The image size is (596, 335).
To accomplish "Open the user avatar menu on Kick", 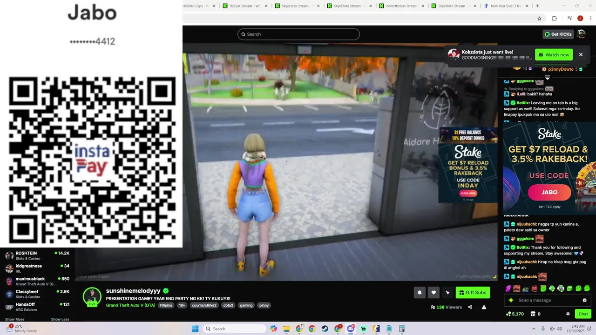I will [581, 34].
